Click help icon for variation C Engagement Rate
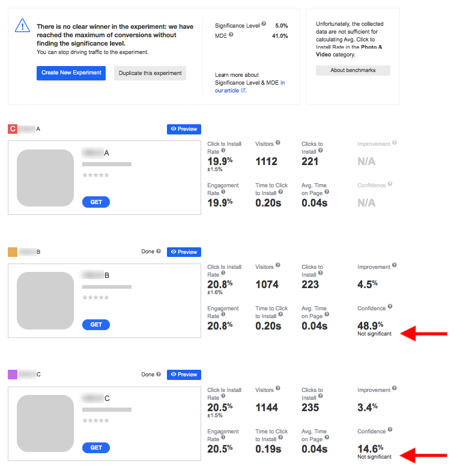The height and width of the screenshot is (467, 457). pyautogui.click(x=223, y=439)
